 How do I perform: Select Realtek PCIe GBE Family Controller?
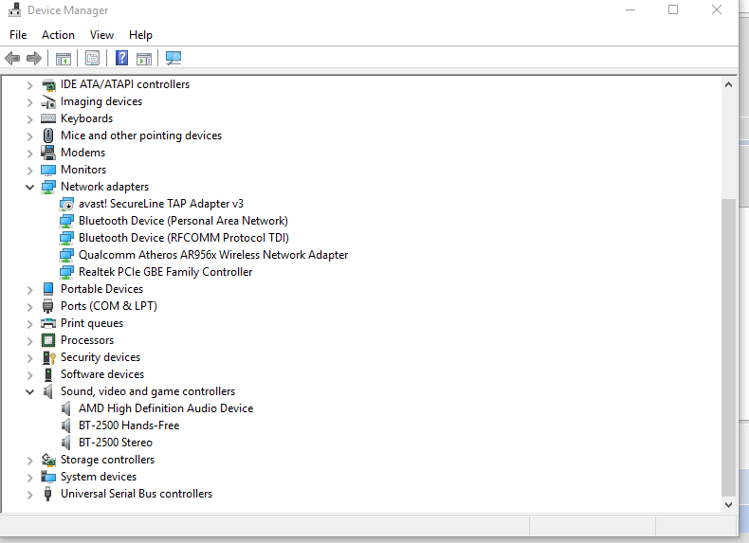click(165, 272)
